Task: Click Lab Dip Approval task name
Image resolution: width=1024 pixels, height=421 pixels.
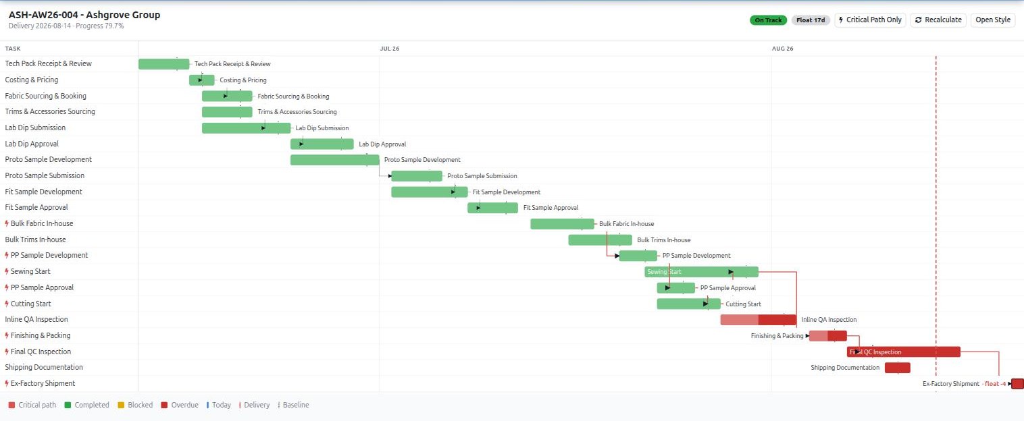Action: point(32,144)
